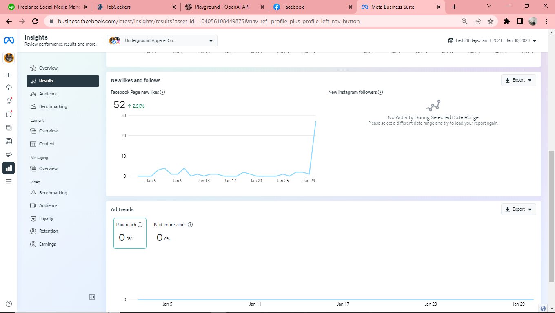This screenshot has width=555, height=313.
Task: Open Inbox chat bubble icon
Action: 9,114
